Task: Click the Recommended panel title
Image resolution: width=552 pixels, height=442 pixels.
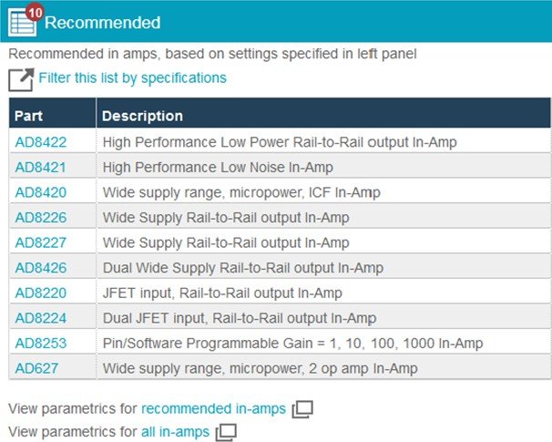Action: [x=102, y=23]
